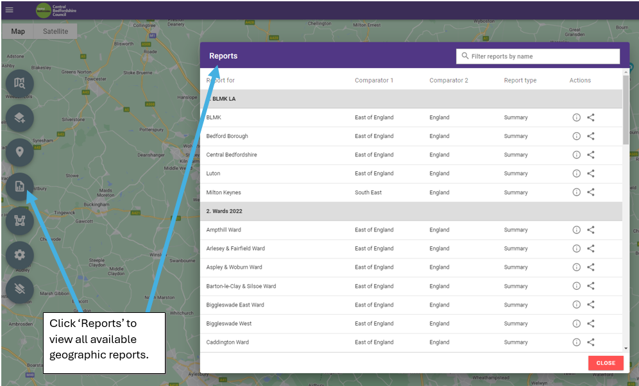Show info for Biggleswade West report
This screenshot has height=386, width=639.
(x=576, y=323)
